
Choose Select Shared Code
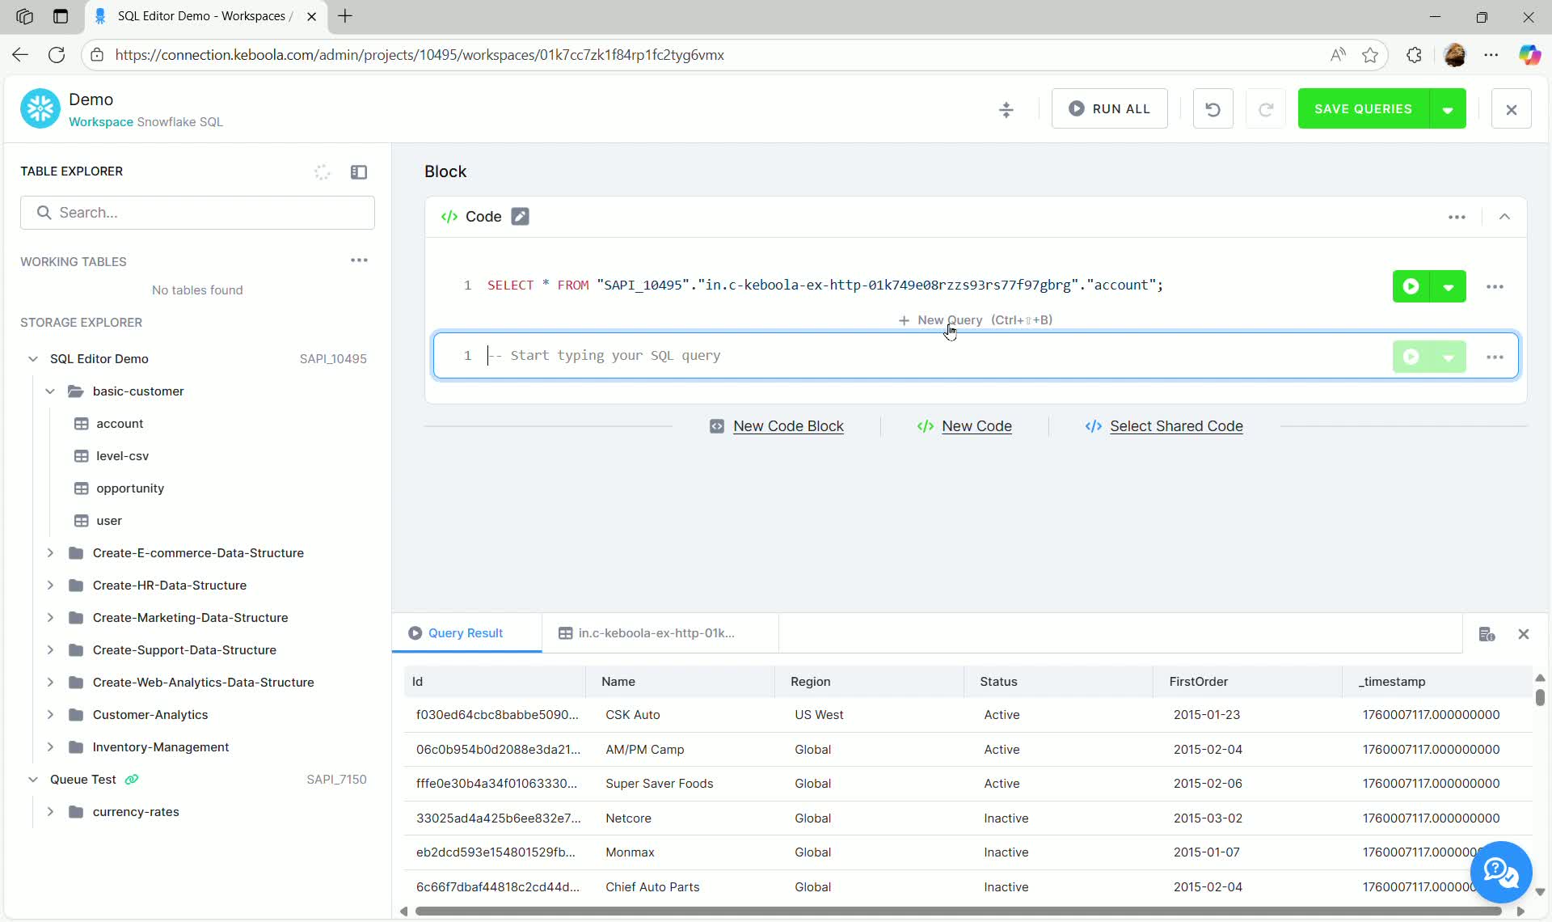point(1175,426)
